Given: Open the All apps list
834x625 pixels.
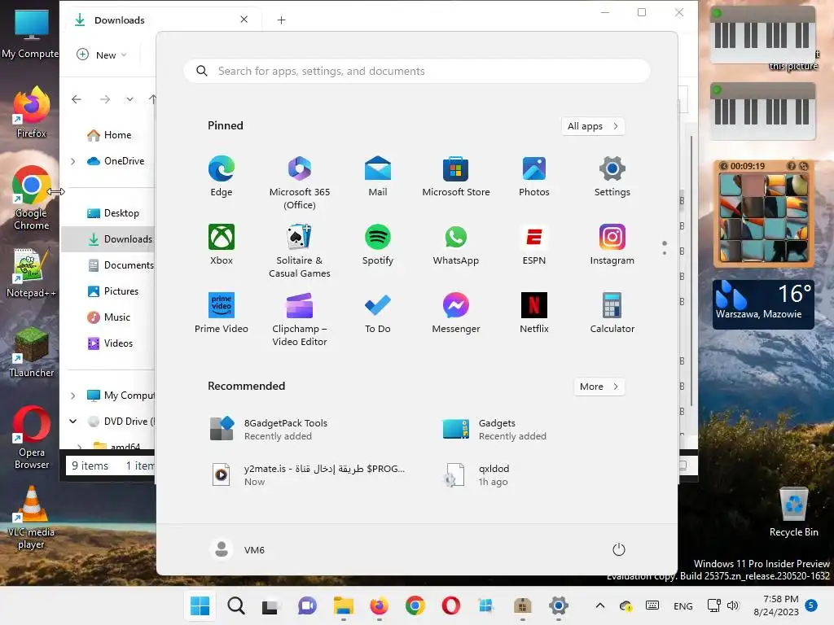Looking at the screenshot, I should click(x=593, y=126).
